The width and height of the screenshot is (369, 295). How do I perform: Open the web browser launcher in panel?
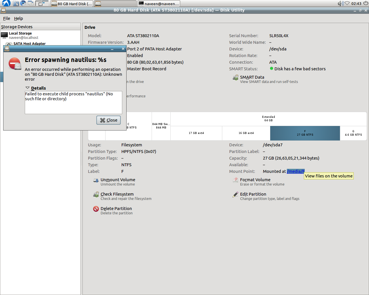(23, 3)
